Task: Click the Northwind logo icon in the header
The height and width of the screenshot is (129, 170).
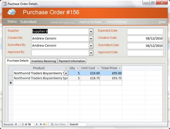Action: tap(11, 12)
